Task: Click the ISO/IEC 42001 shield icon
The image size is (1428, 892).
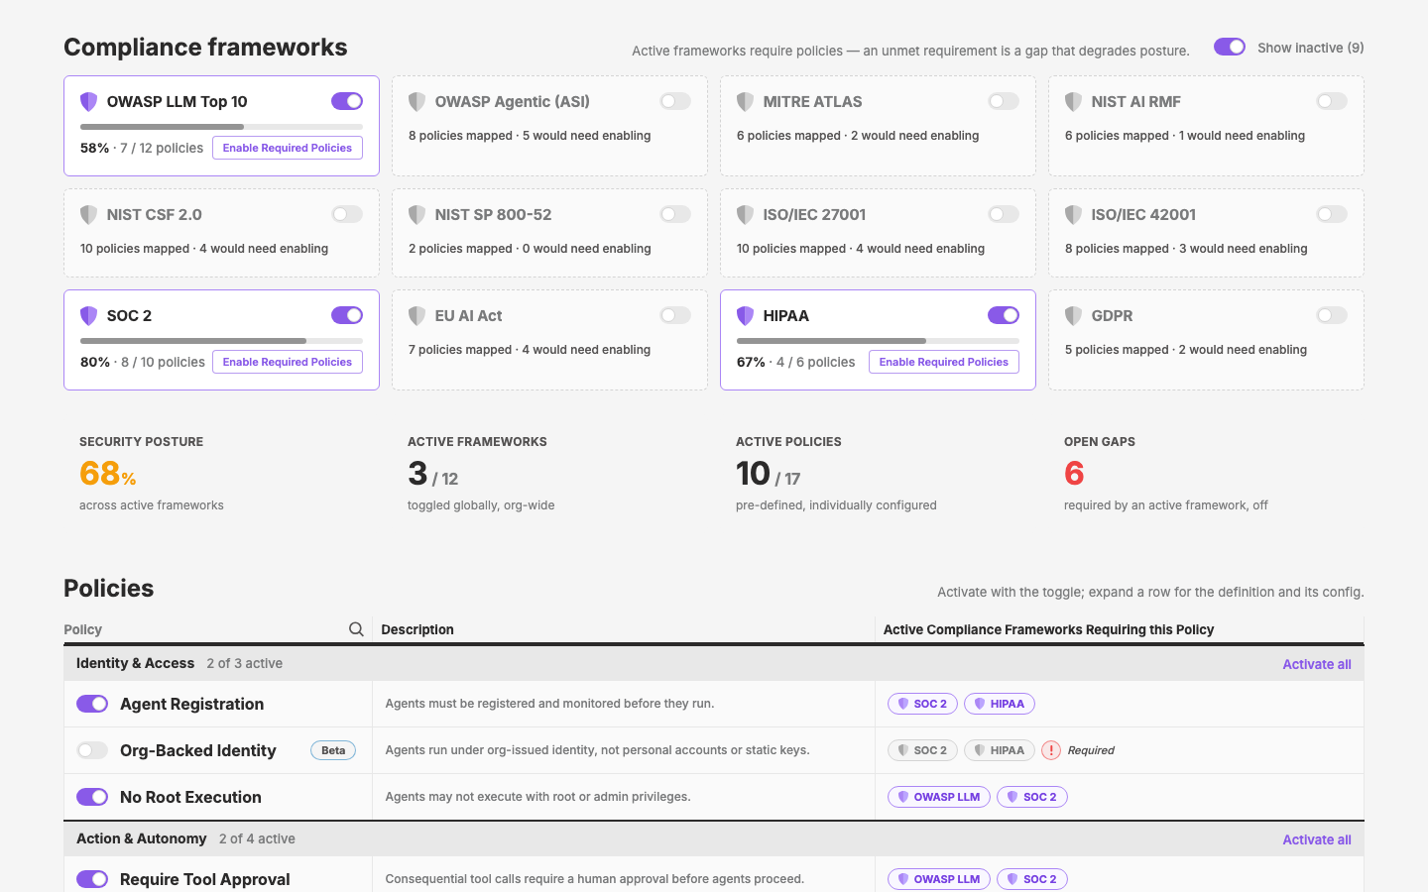Action: [1073, 214]
